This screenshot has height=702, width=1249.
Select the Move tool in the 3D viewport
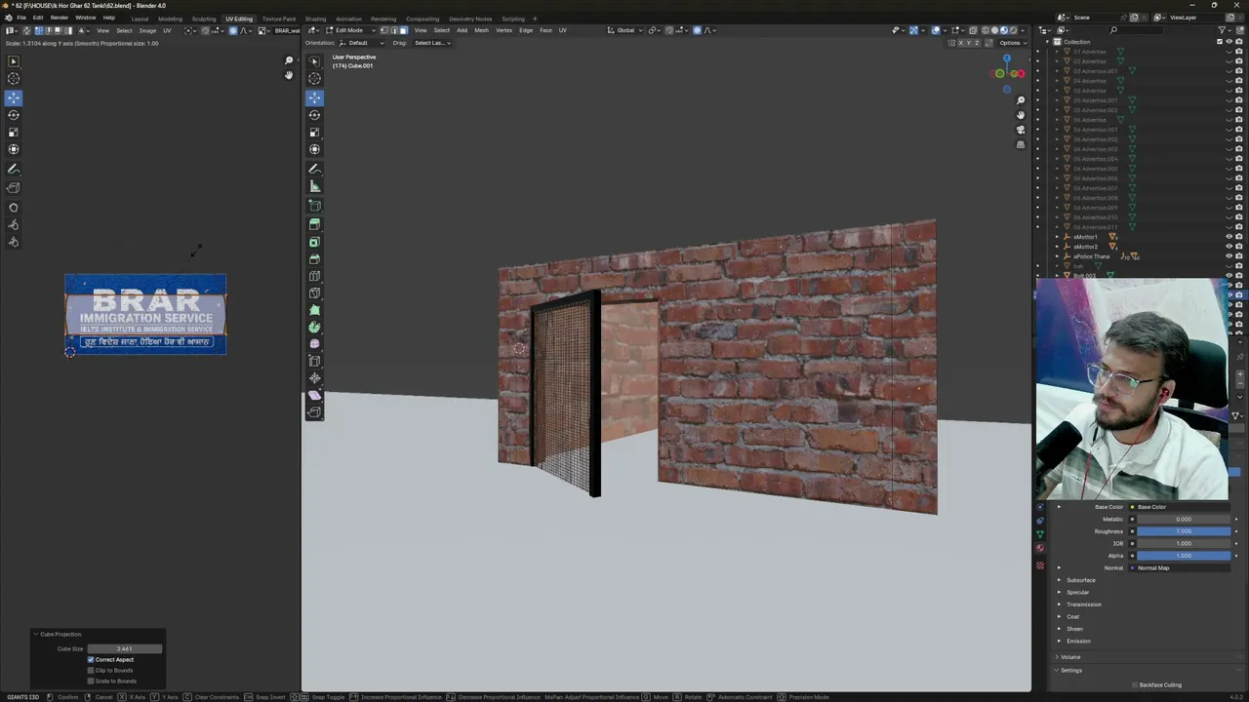click(314, 97)
